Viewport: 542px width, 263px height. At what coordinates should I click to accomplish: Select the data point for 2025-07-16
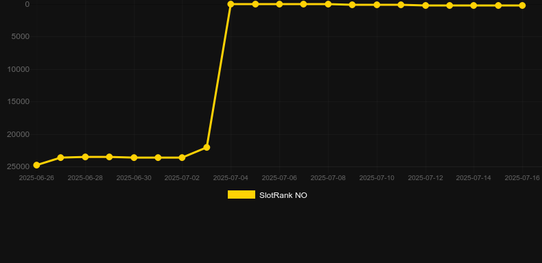click(522, 5)
